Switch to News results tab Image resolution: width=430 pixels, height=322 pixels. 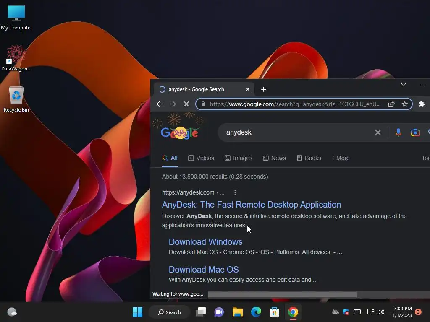[274, 158]
